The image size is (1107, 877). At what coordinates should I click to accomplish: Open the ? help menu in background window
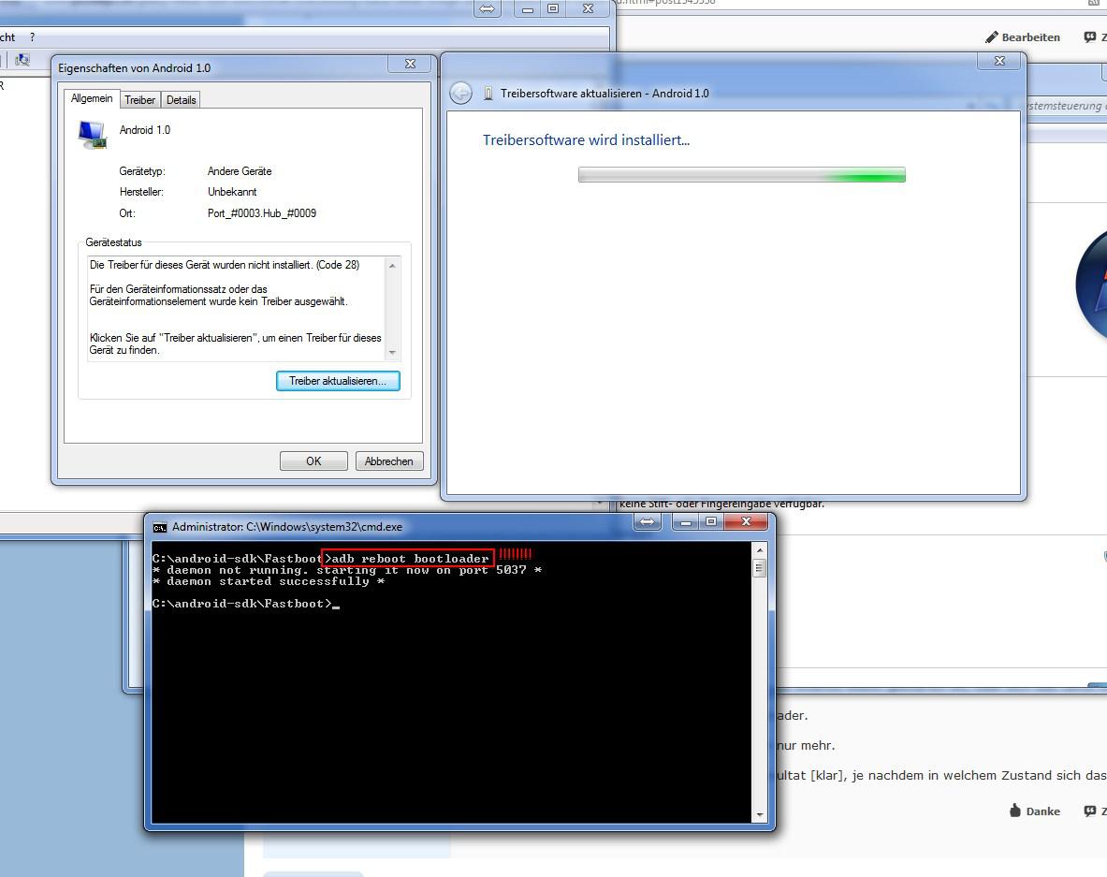point(33,37)
